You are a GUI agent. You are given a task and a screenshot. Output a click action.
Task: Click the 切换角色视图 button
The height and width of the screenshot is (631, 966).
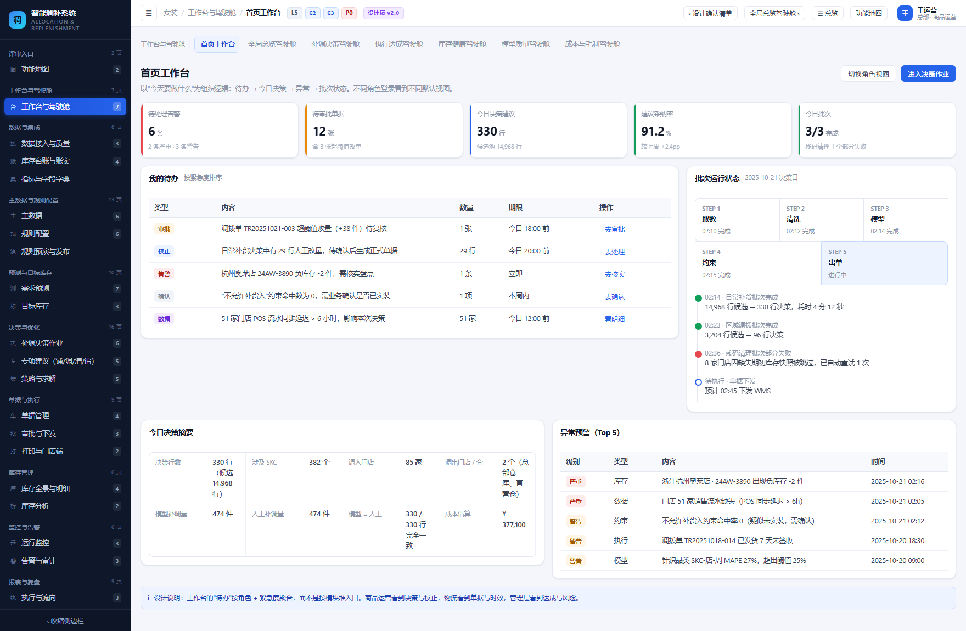(868, 74)
